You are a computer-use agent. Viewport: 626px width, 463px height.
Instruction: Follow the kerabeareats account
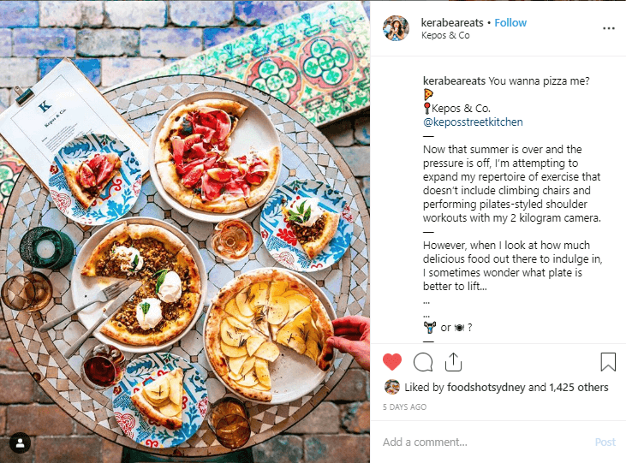[x=510, y=23]
